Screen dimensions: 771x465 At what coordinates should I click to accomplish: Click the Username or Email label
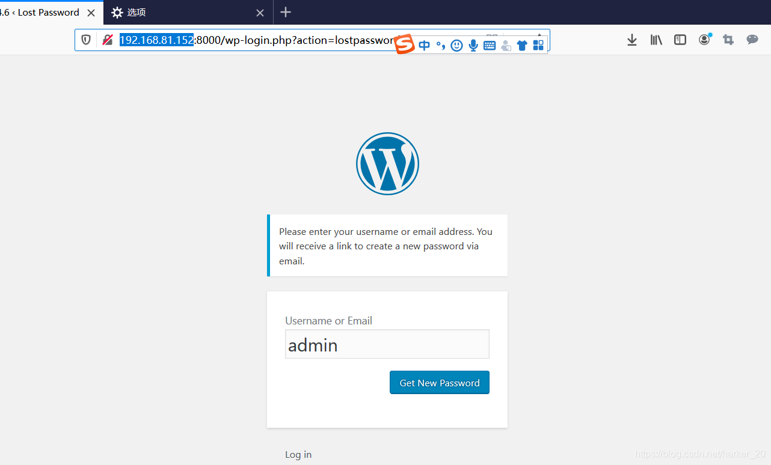pos(328,321)
